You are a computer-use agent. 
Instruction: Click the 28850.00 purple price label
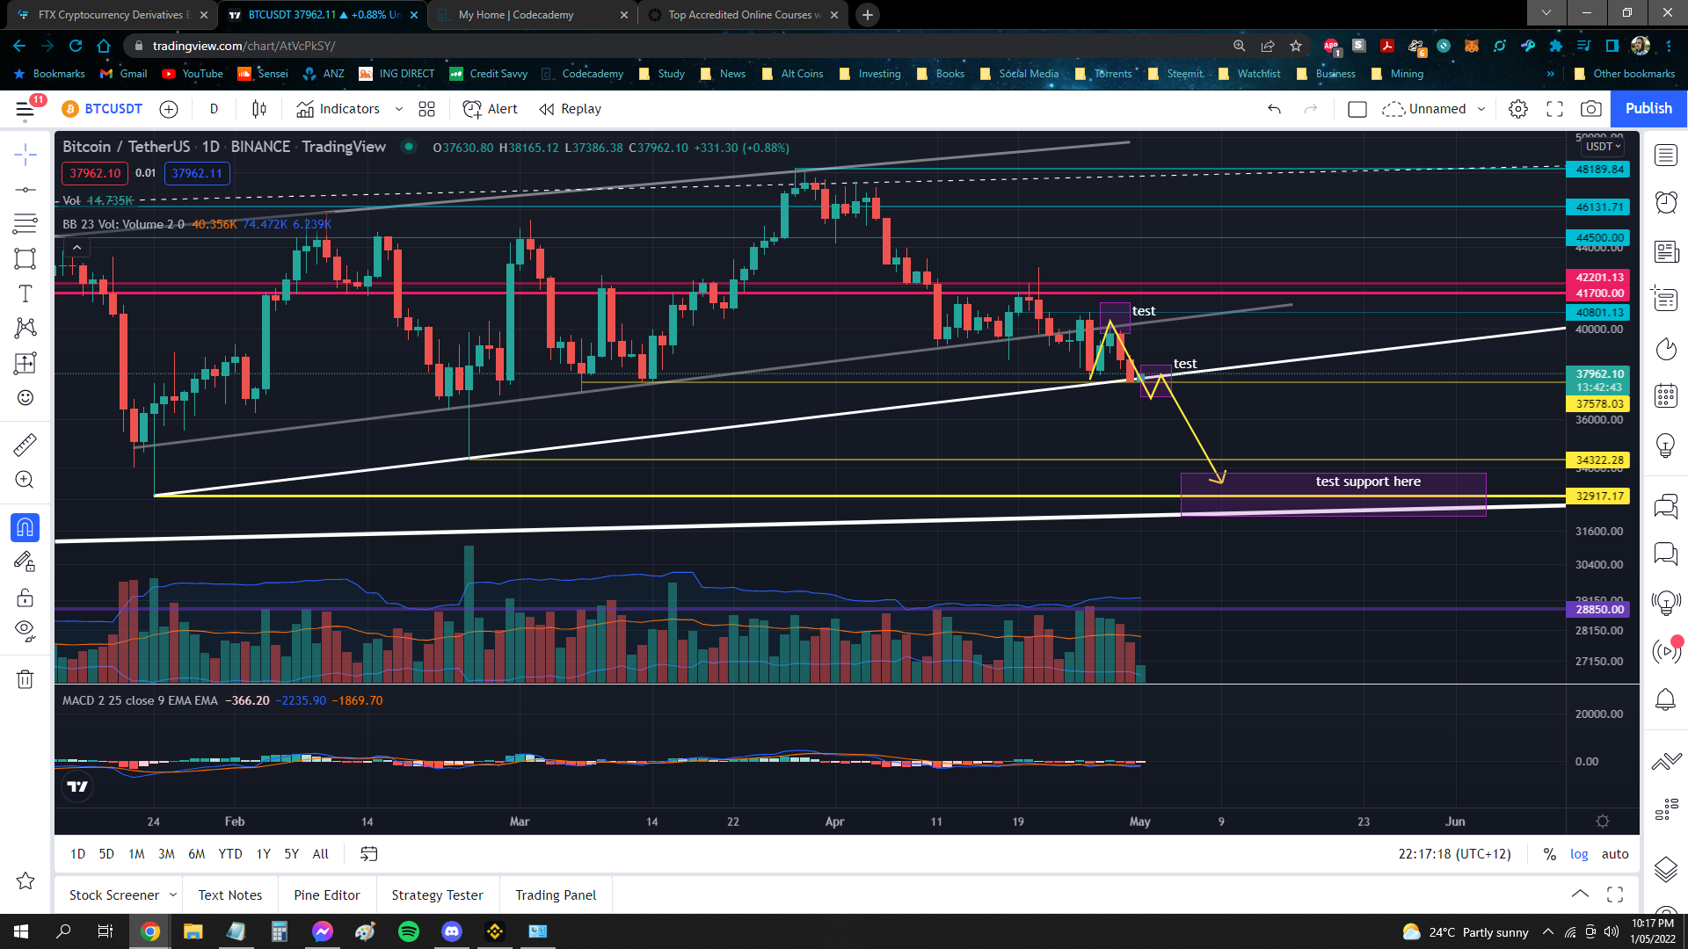coord(1598,609)
